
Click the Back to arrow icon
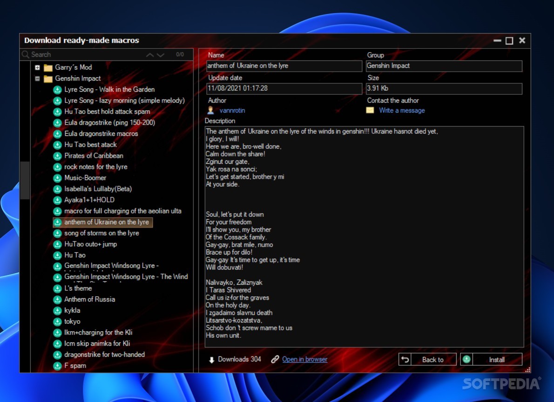coord(405,360)
